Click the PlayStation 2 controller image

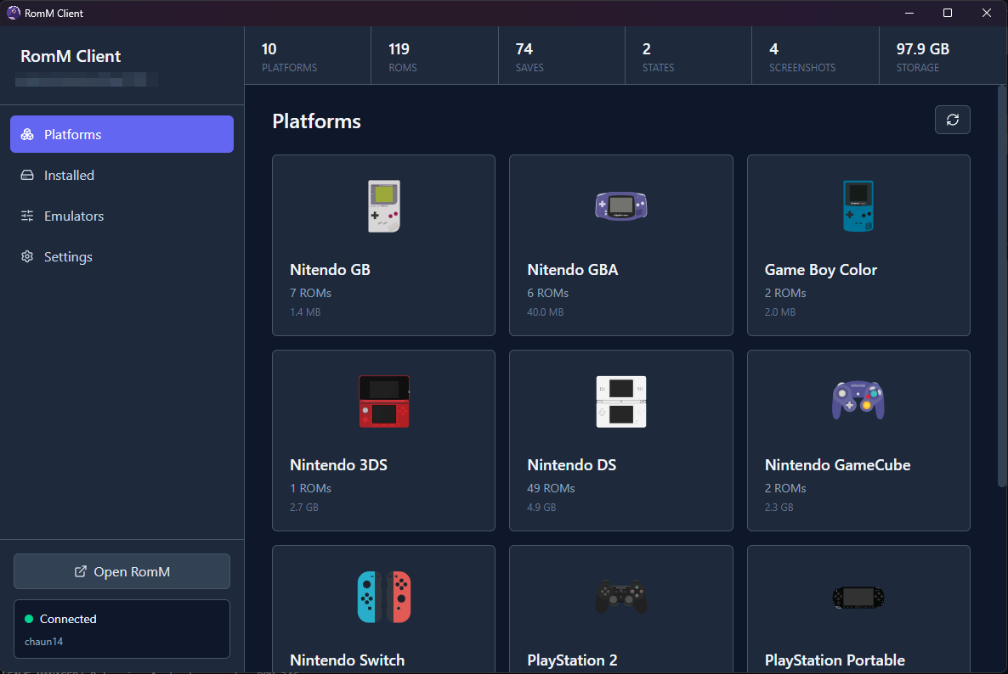coord(621,597)
